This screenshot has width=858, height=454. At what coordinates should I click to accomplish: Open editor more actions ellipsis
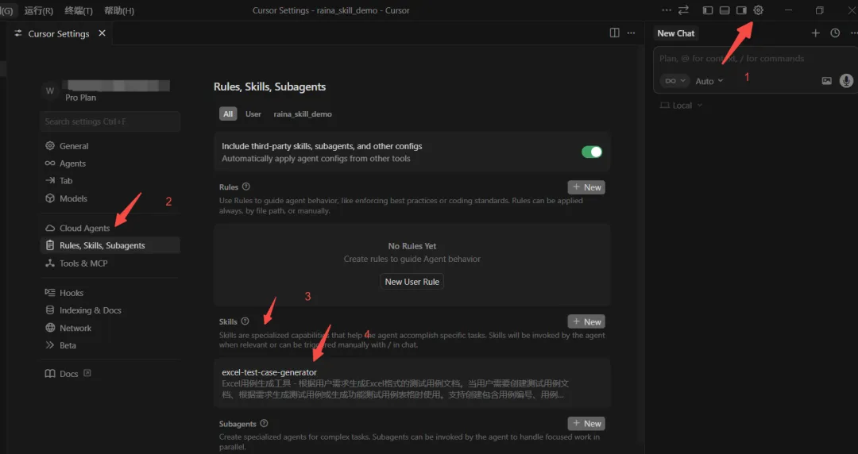click(x=631, y=33)
